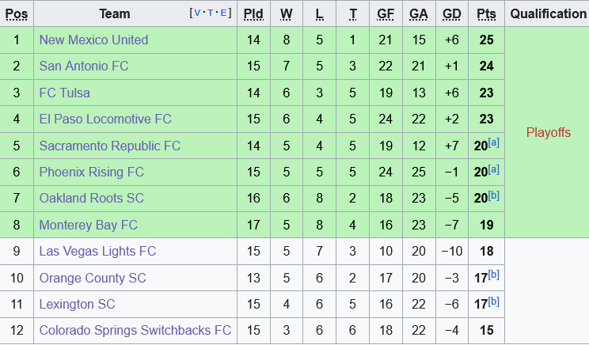Click the Pts column header

486,13
